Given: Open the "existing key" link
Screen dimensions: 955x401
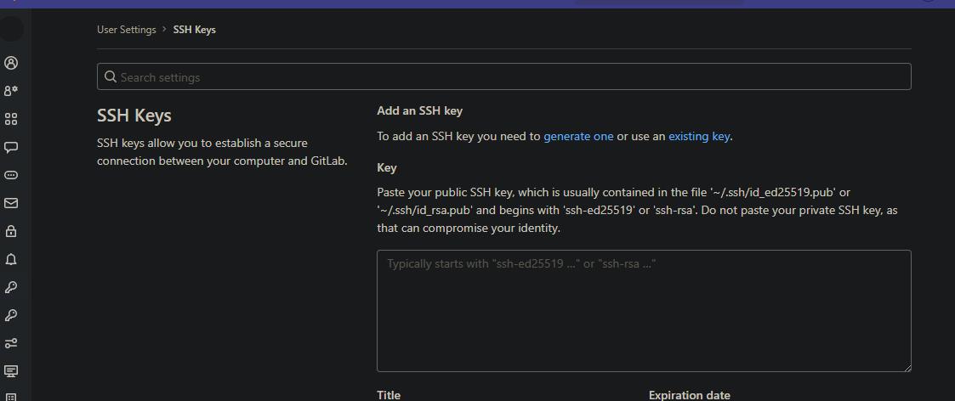Looking at the screenshot, I should click(x=699, y=136).
